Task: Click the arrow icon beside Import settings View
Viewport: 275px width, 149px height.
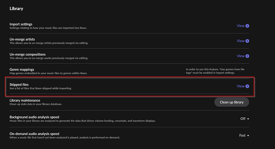Action: coord(247,26)
